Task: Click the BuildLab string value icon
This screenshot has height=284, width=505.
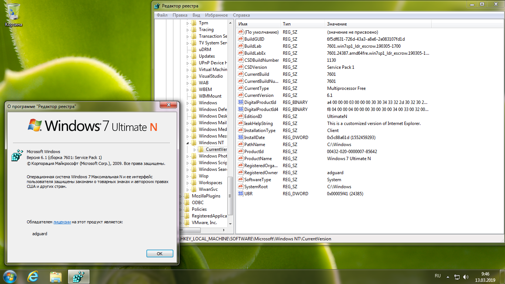Action: (241, 46)
